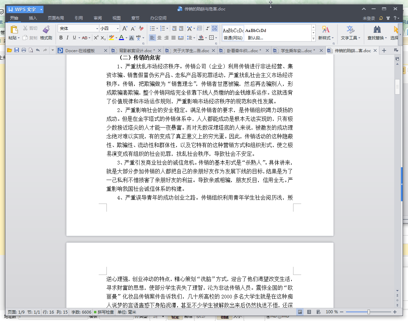Open file with the folder icon
Image resolution: width=408 pixels, height=321 pixels.
(x=9, y=50)
